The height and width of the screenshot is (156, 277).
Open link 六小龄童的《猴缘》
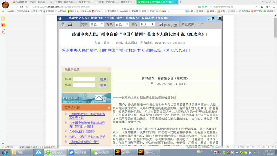82,131
